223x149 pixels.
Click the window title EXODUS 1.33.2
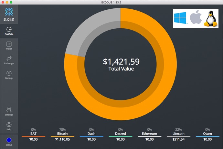[111, 2]
